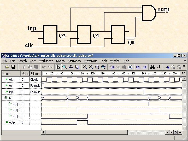This screenshot has height=141, width=188.
Task: Select the waveform edit mode cursor icon
Action: [x=77, y=67]
